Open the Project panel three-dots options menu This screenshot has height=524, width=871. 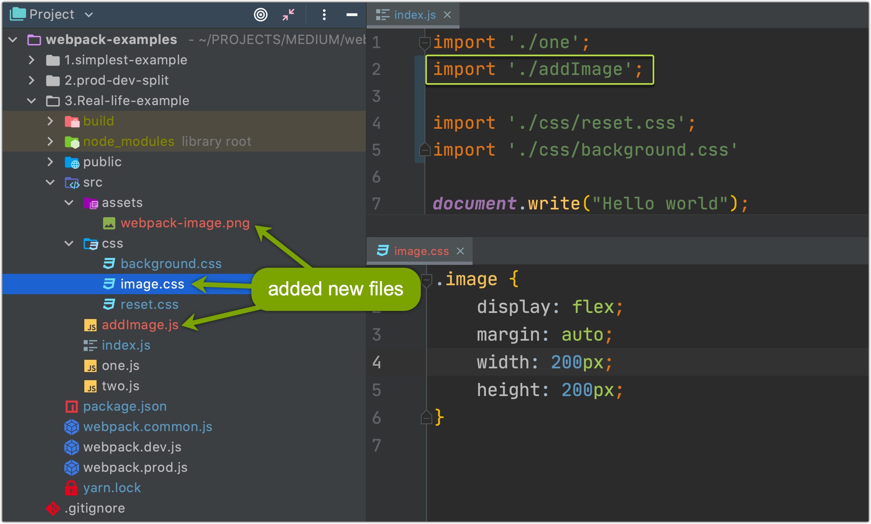[324, 15]
